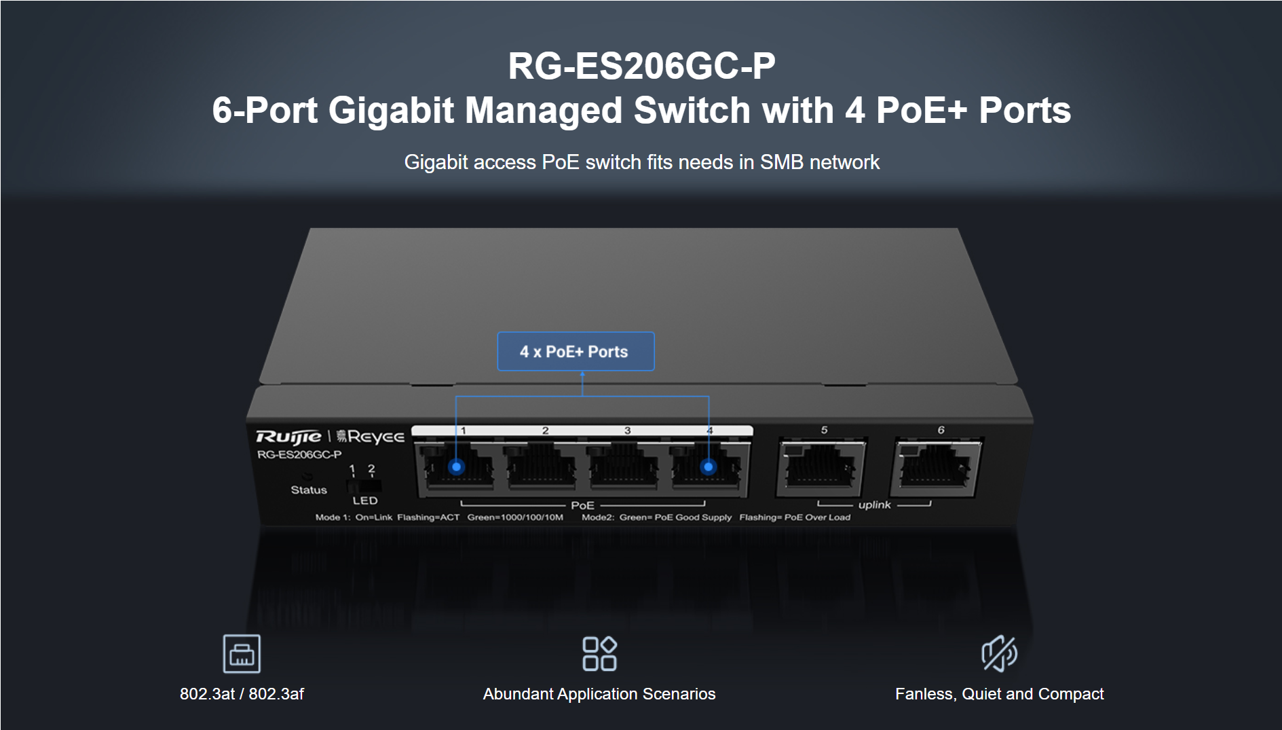The image size is (1282, 730).
Task: Click the fanless muted speaker icon
Action: [x=999, y=653]
